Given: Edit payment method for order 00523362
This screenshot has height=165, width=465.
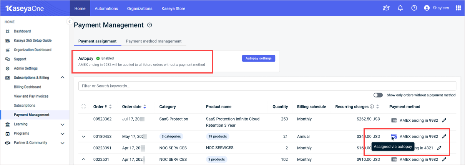Looking at the screenshot, I should (444, 120).
